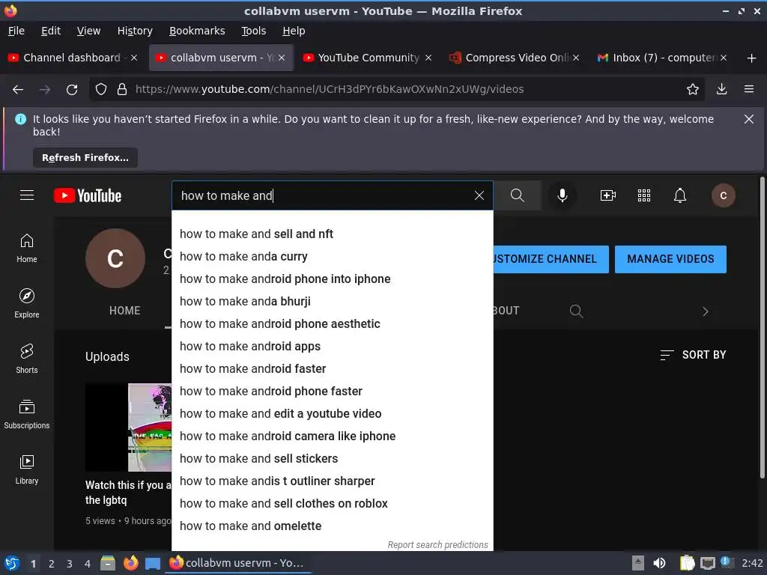Open Explore in the sidebar
This screenshot has height=575, width=767.
27,304
